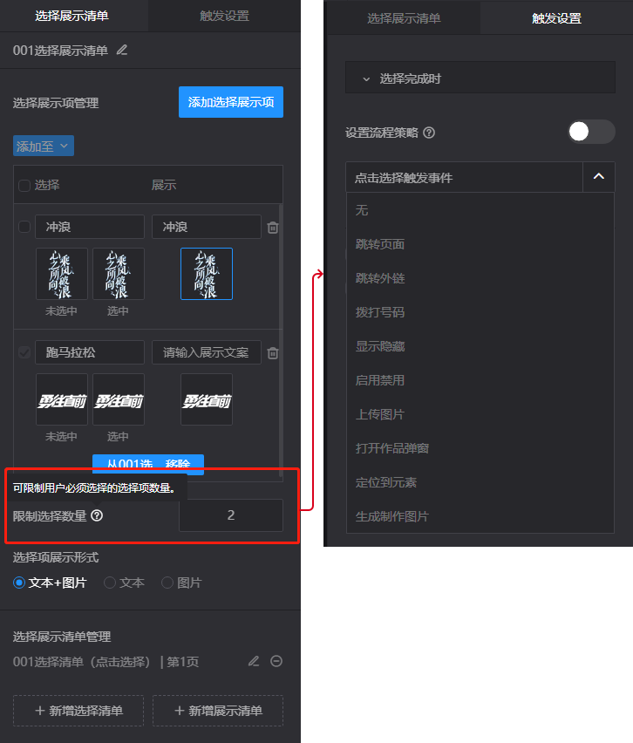Click the 添加选择展示项 button
Screen dimensions: 633x743
[x=231, y=102]
